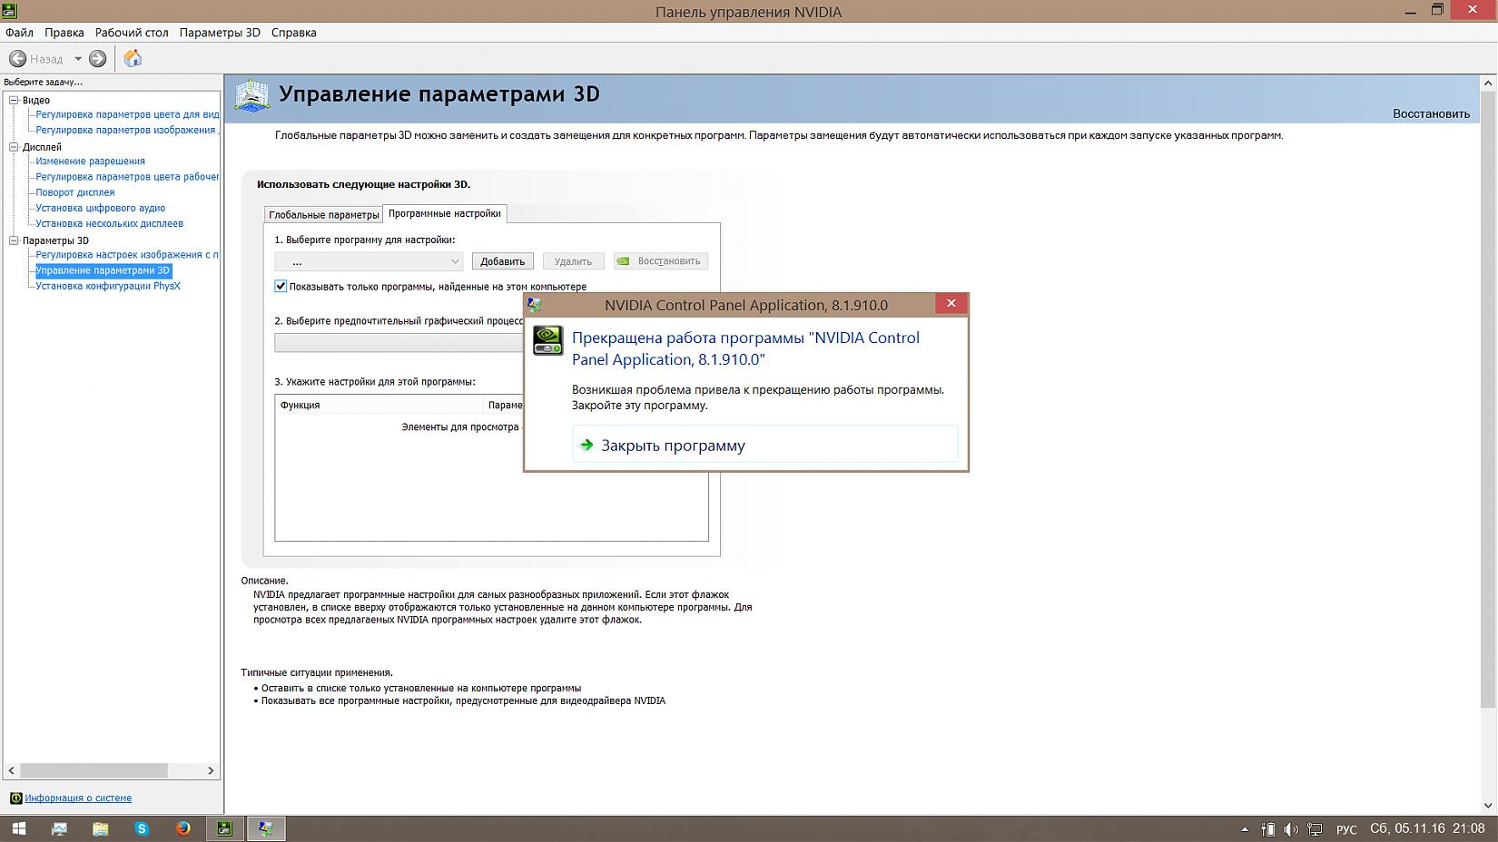Viewport: 1498px width, 842px height.
Task: Open NVIDIA Control Panel taskbar icon
Action: [x=224, y=828]
